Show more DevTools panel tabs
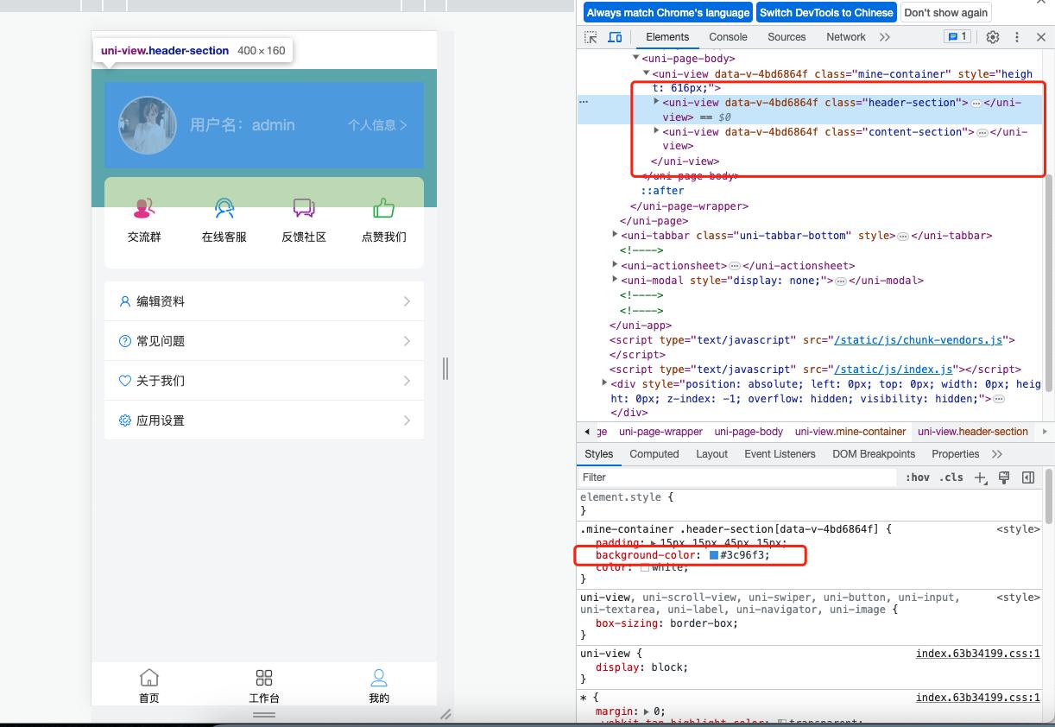This screenshot has width=1055, height=727. click(884, 37)
